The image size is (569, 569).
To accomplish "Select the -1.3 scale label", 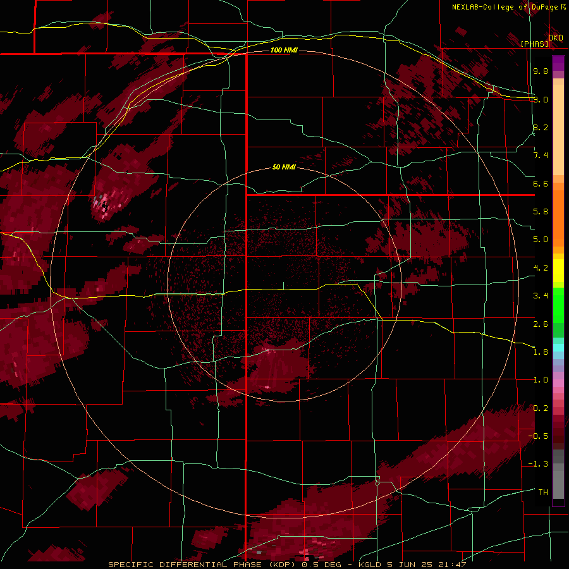I will pos(538,464).
